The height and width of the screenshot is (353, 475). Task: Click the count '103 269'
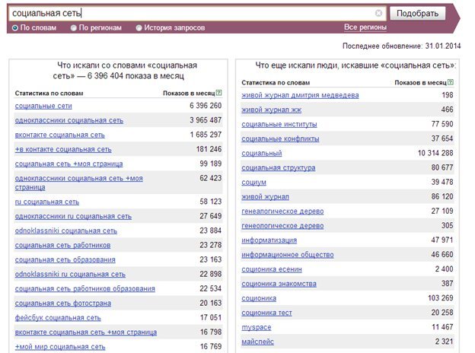(x=441, y=298)
